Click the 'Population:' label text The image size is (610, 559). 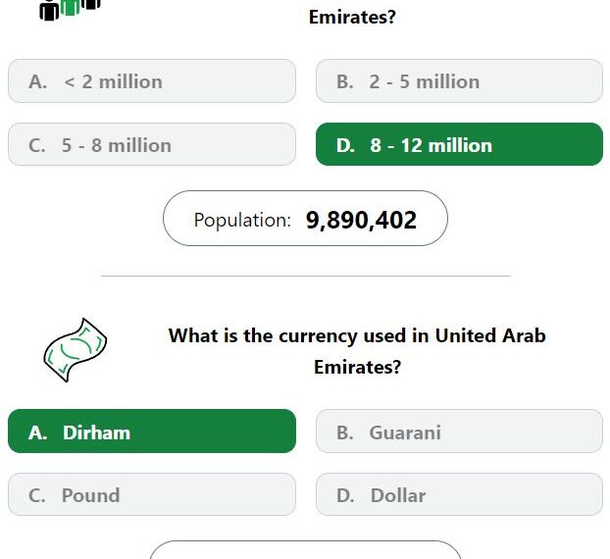tap(242, 221)
